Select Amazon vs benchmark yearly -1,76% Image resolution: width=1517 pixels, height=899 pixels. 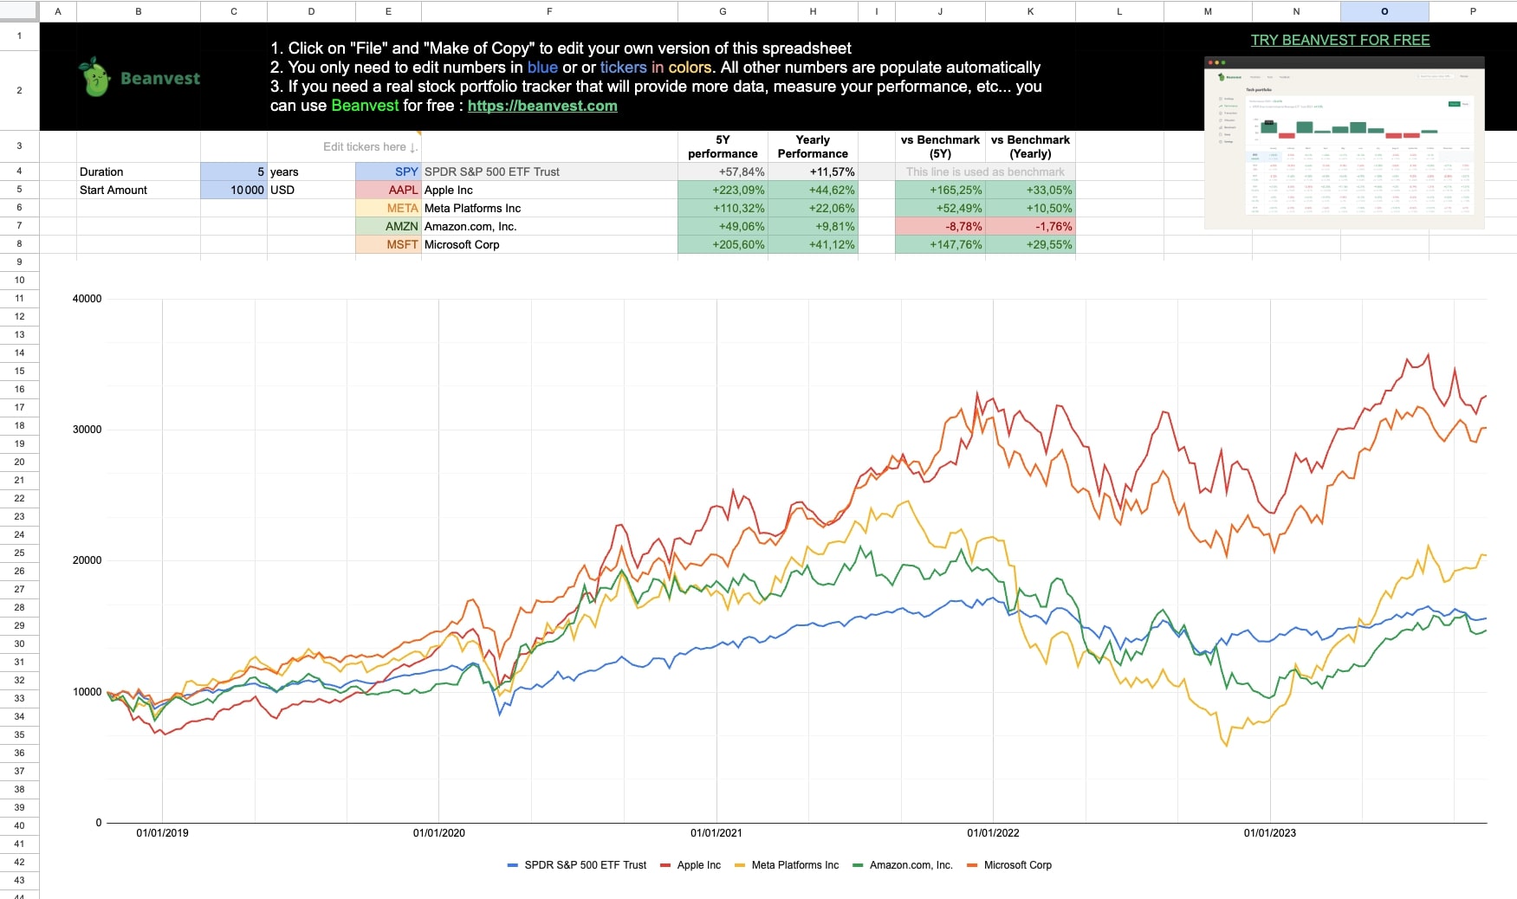1030,226
